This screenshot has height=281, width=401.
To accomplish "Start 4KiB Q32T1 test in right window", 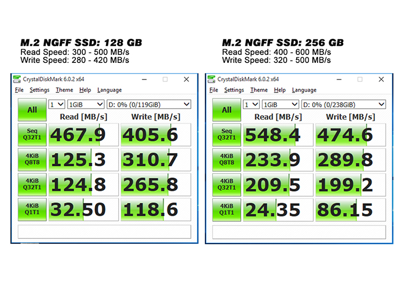I will (227, 184).
